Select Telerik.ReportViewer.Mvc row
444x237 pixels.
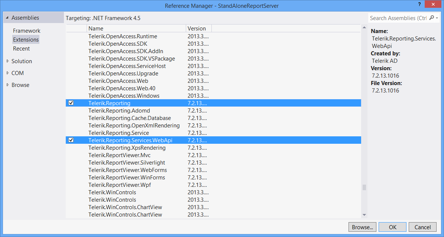(x=214, y=155)
